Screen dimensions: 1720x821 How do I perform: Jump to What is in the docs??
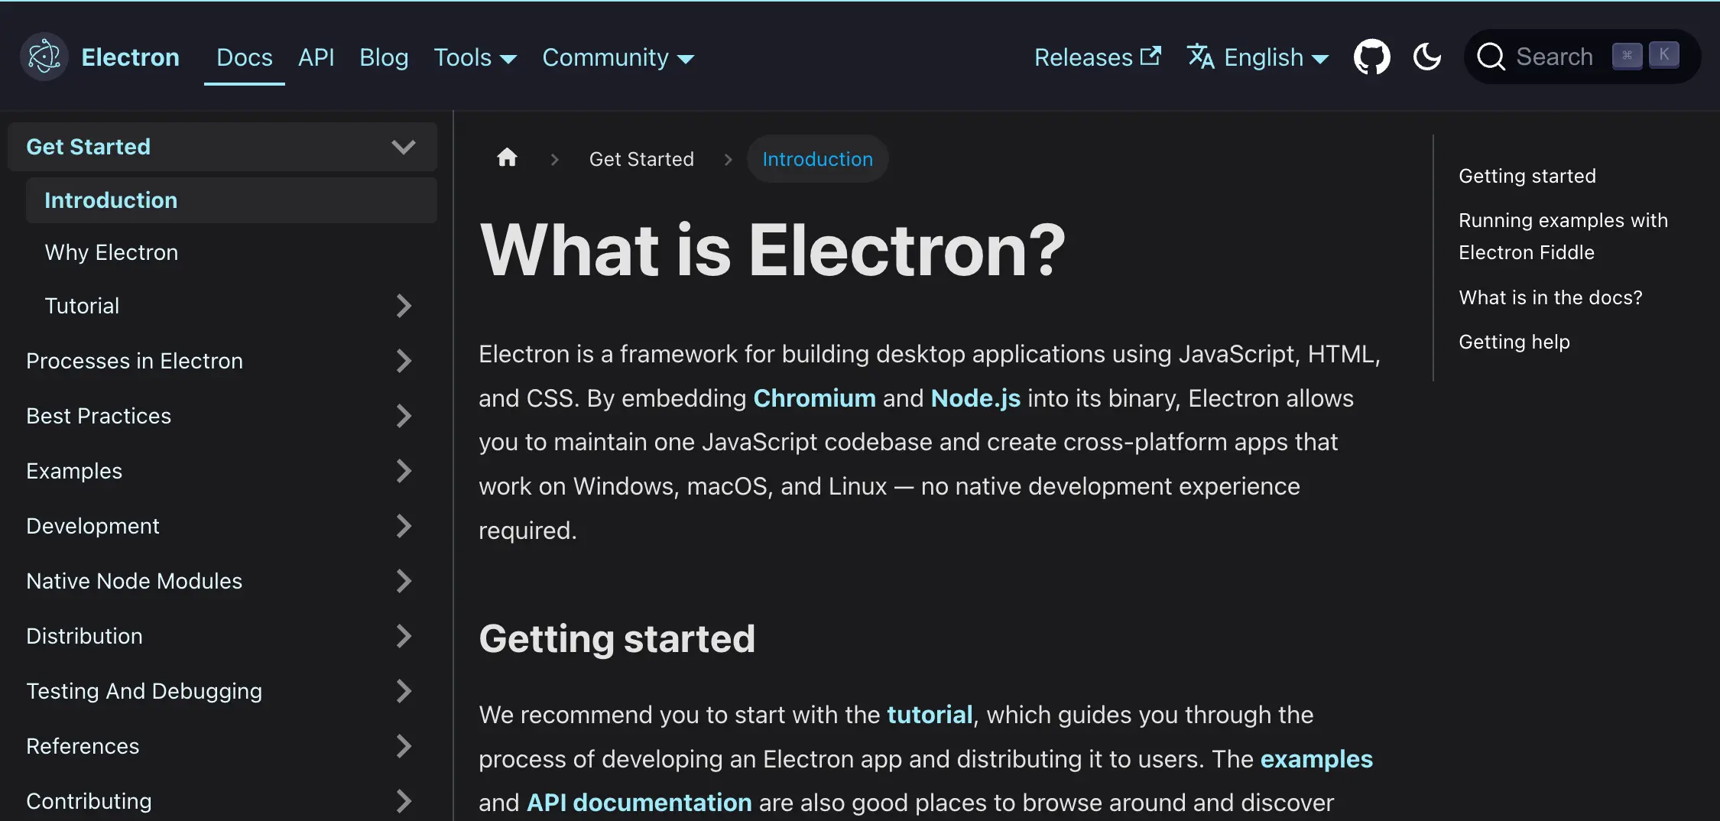pos(1550,297)
